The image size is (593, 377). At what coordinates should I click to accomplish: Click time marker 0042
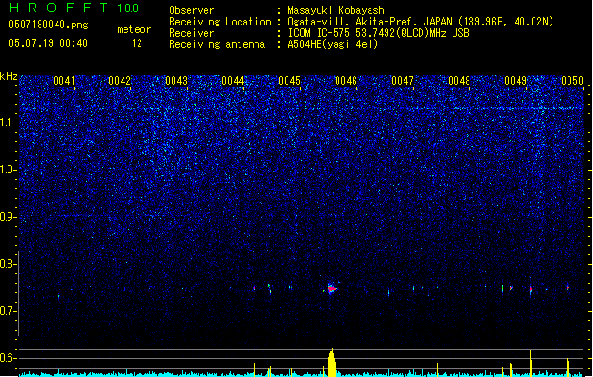(120, 81)
